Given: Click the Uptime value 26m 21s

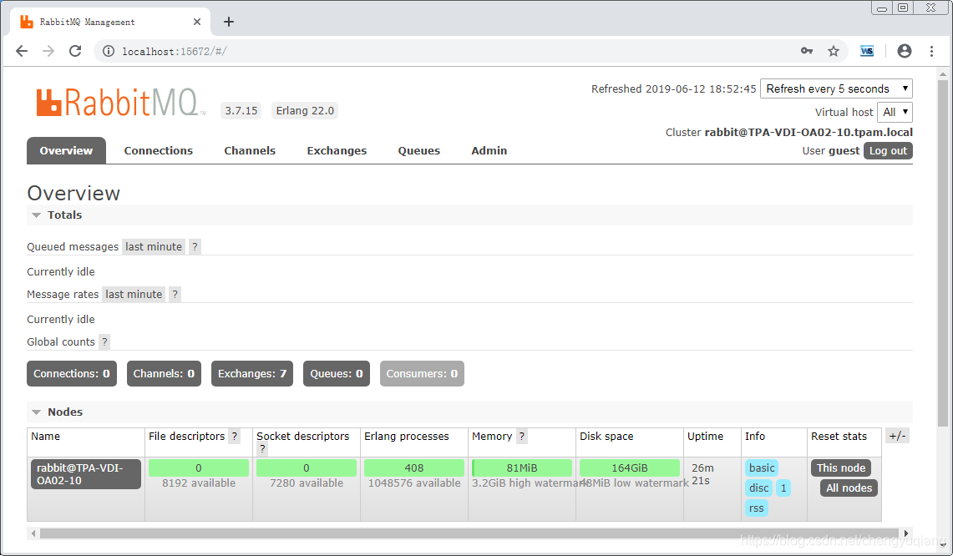Looking at the screenshot, I should click(702, 474).
